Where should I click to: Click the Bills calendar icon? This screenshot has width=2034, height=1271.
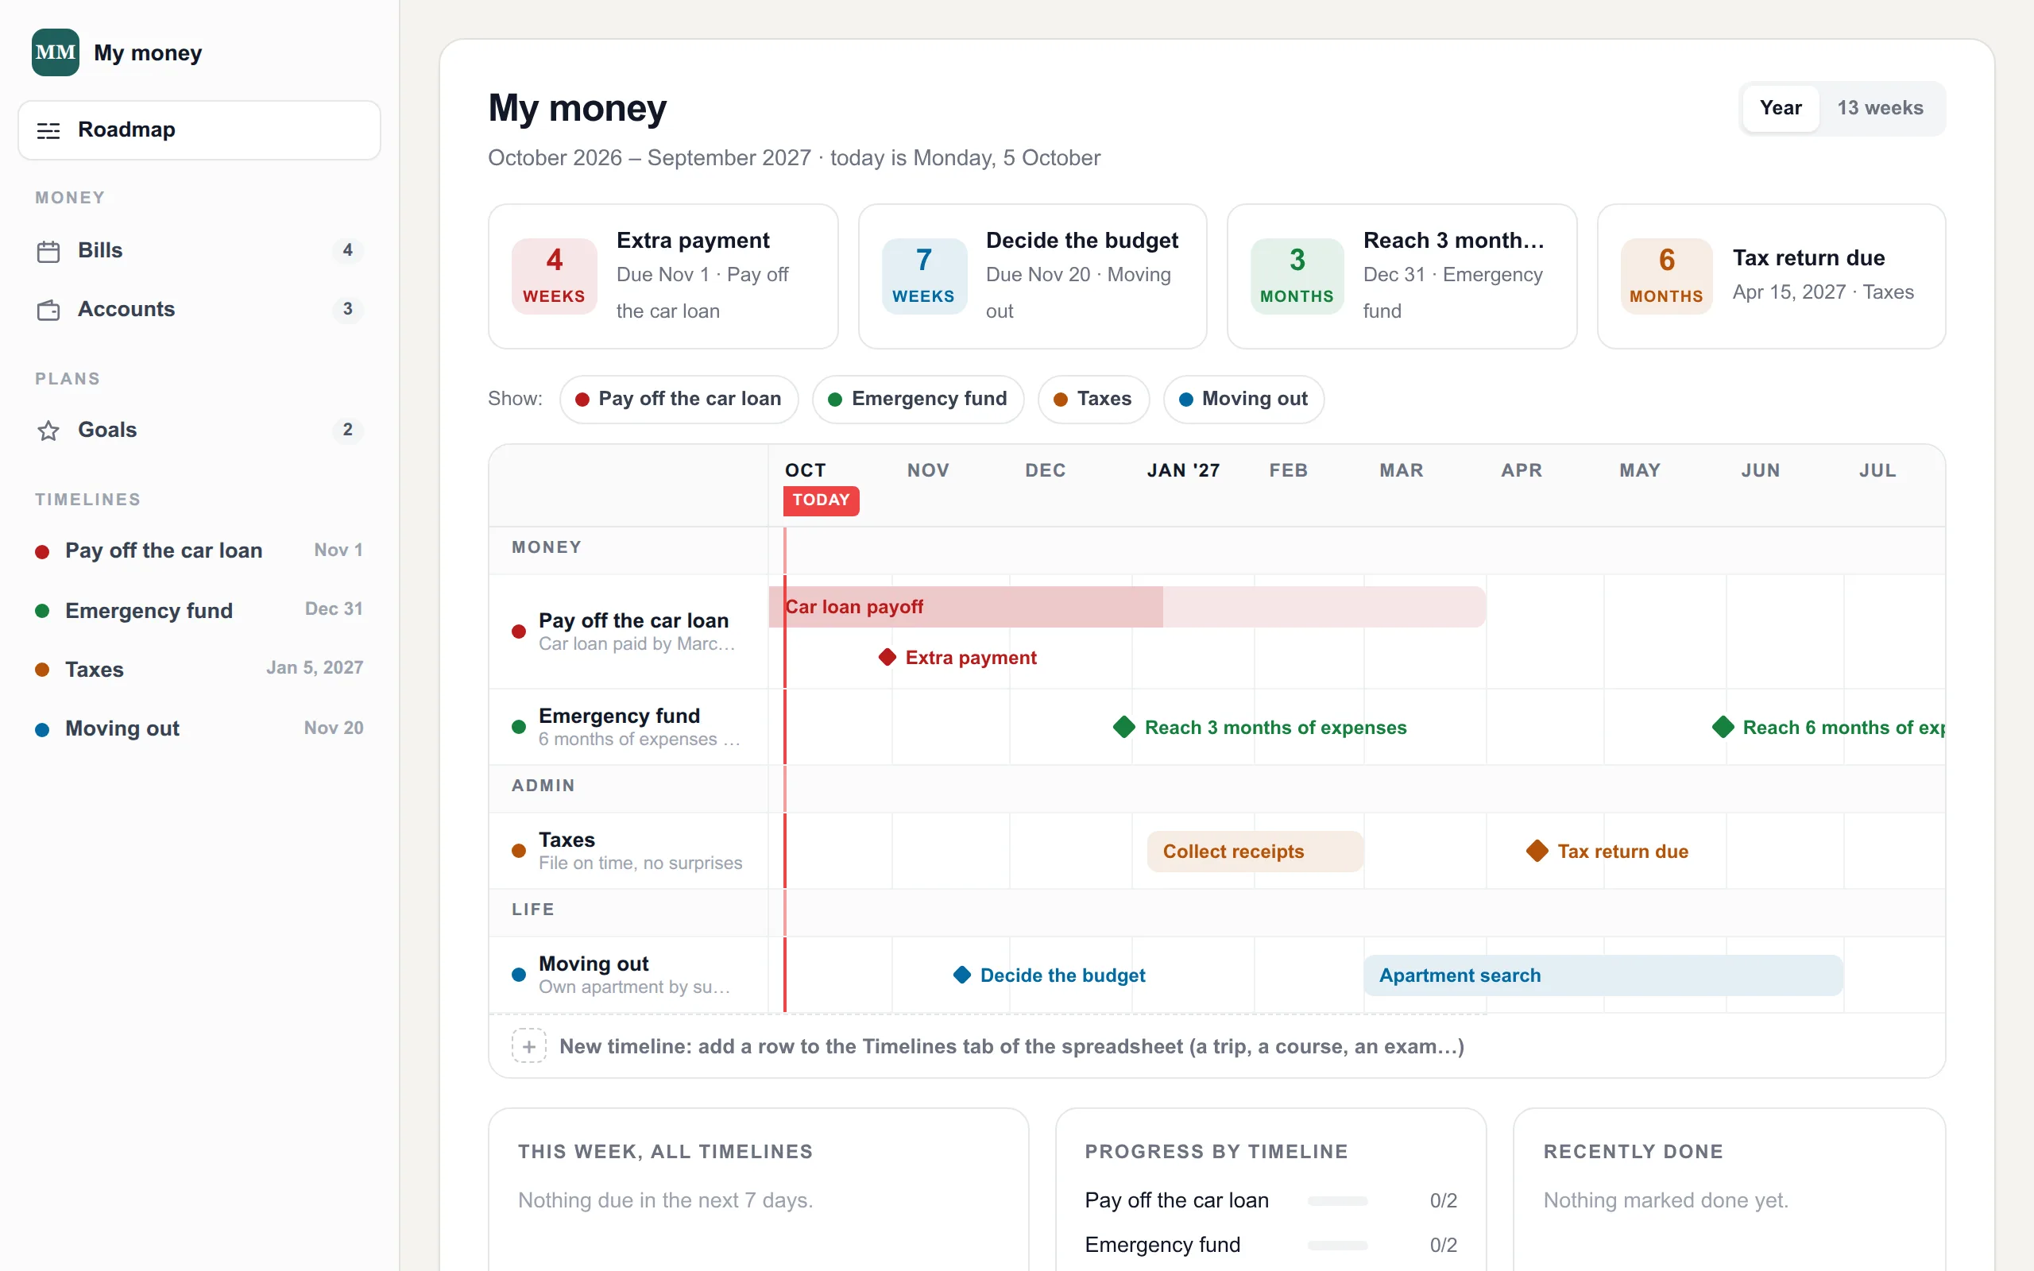(48, 251)
